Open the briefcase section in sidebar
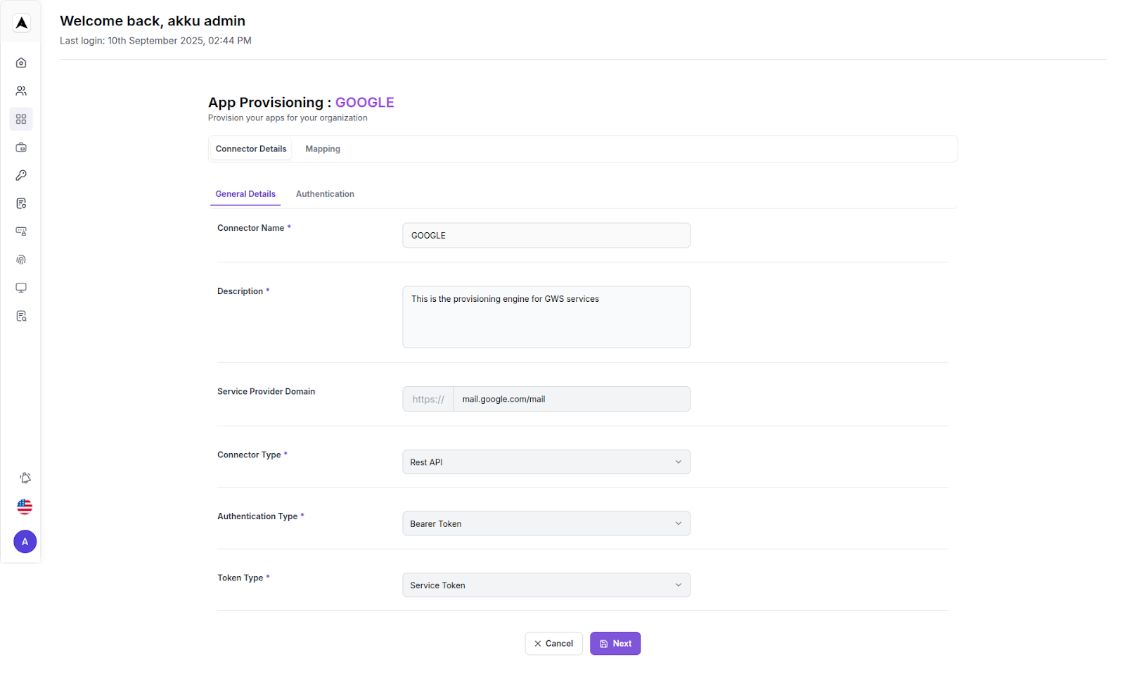 click(21, 147)
